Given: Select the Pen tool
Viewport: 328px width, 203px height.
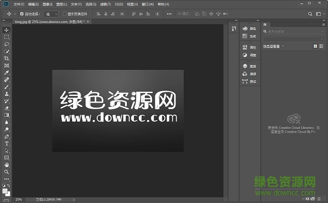Looking at the screenshot, I should click(7, 136).
